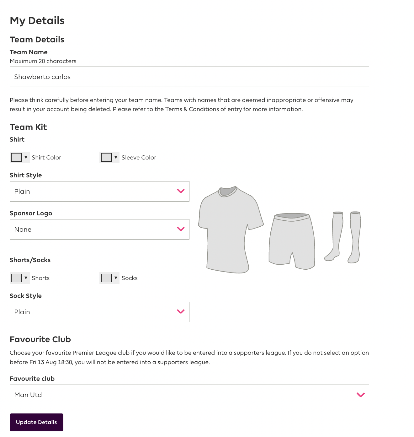Click the pink chevron in Sponsor Logo box
This screenshot has width=414, height=437.
(x=181, y=229)
